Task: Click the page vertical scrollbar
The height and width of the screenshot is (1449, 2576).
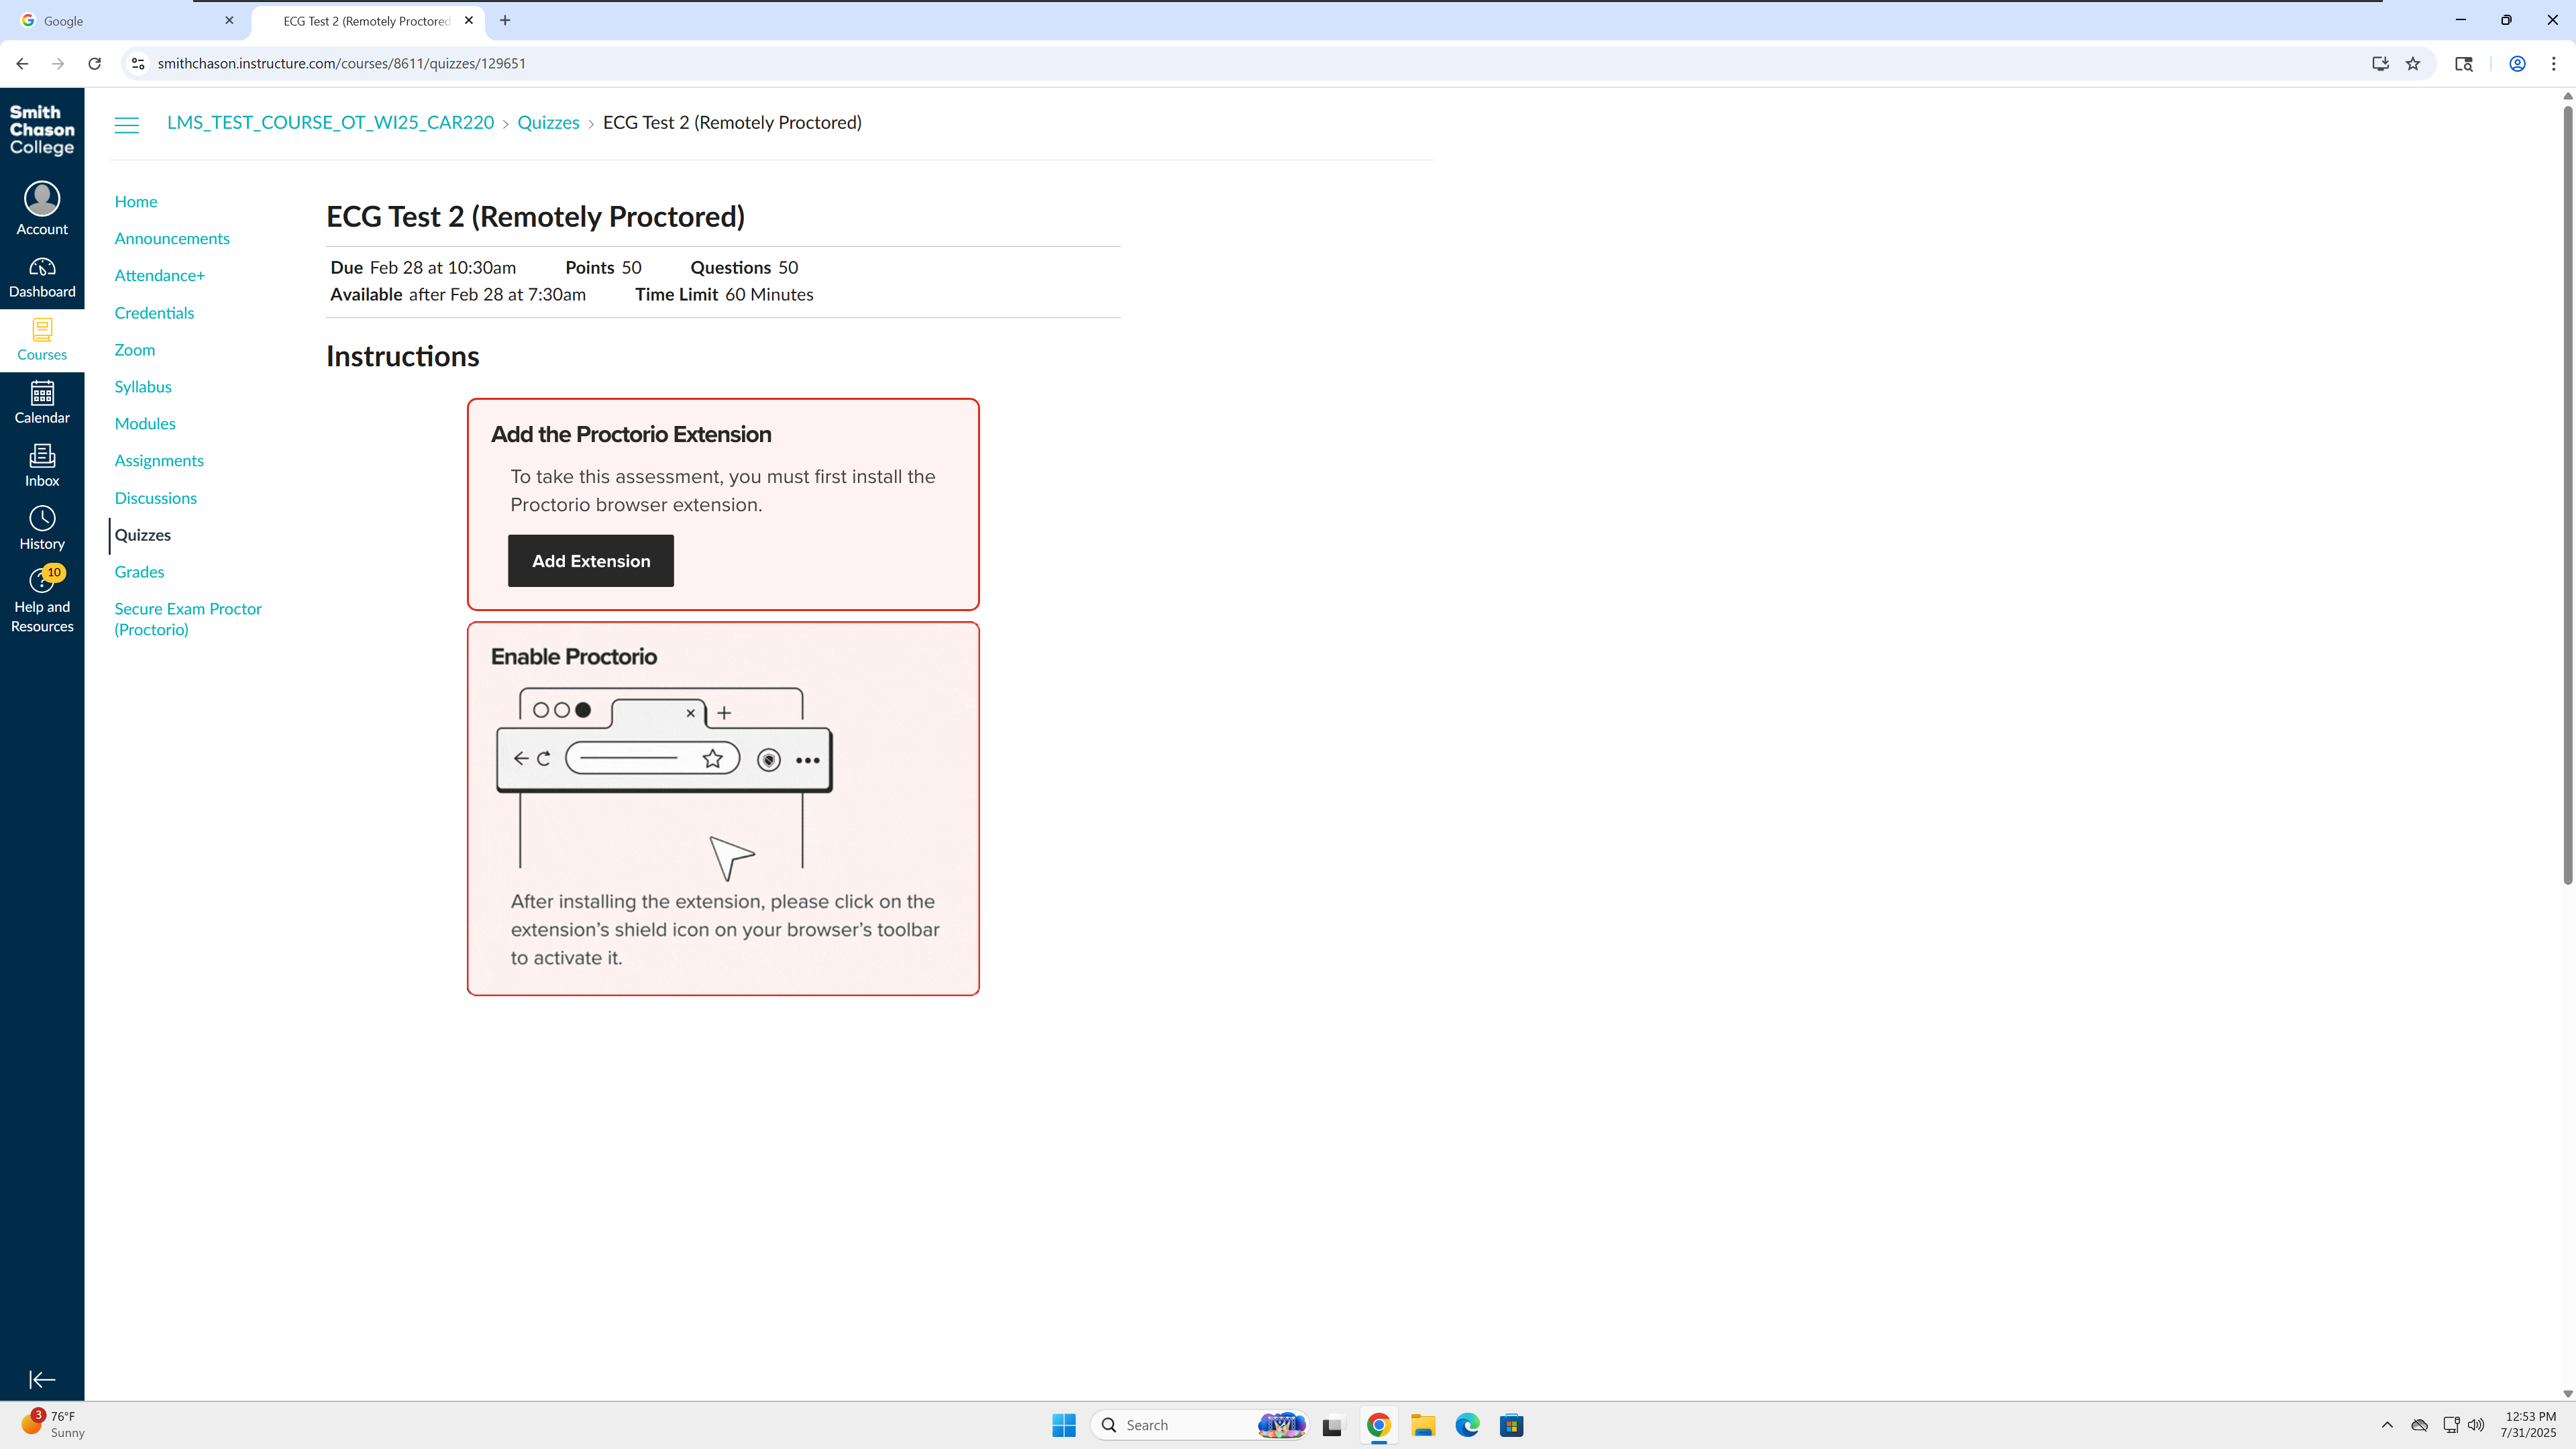Action: (2567, 495)
